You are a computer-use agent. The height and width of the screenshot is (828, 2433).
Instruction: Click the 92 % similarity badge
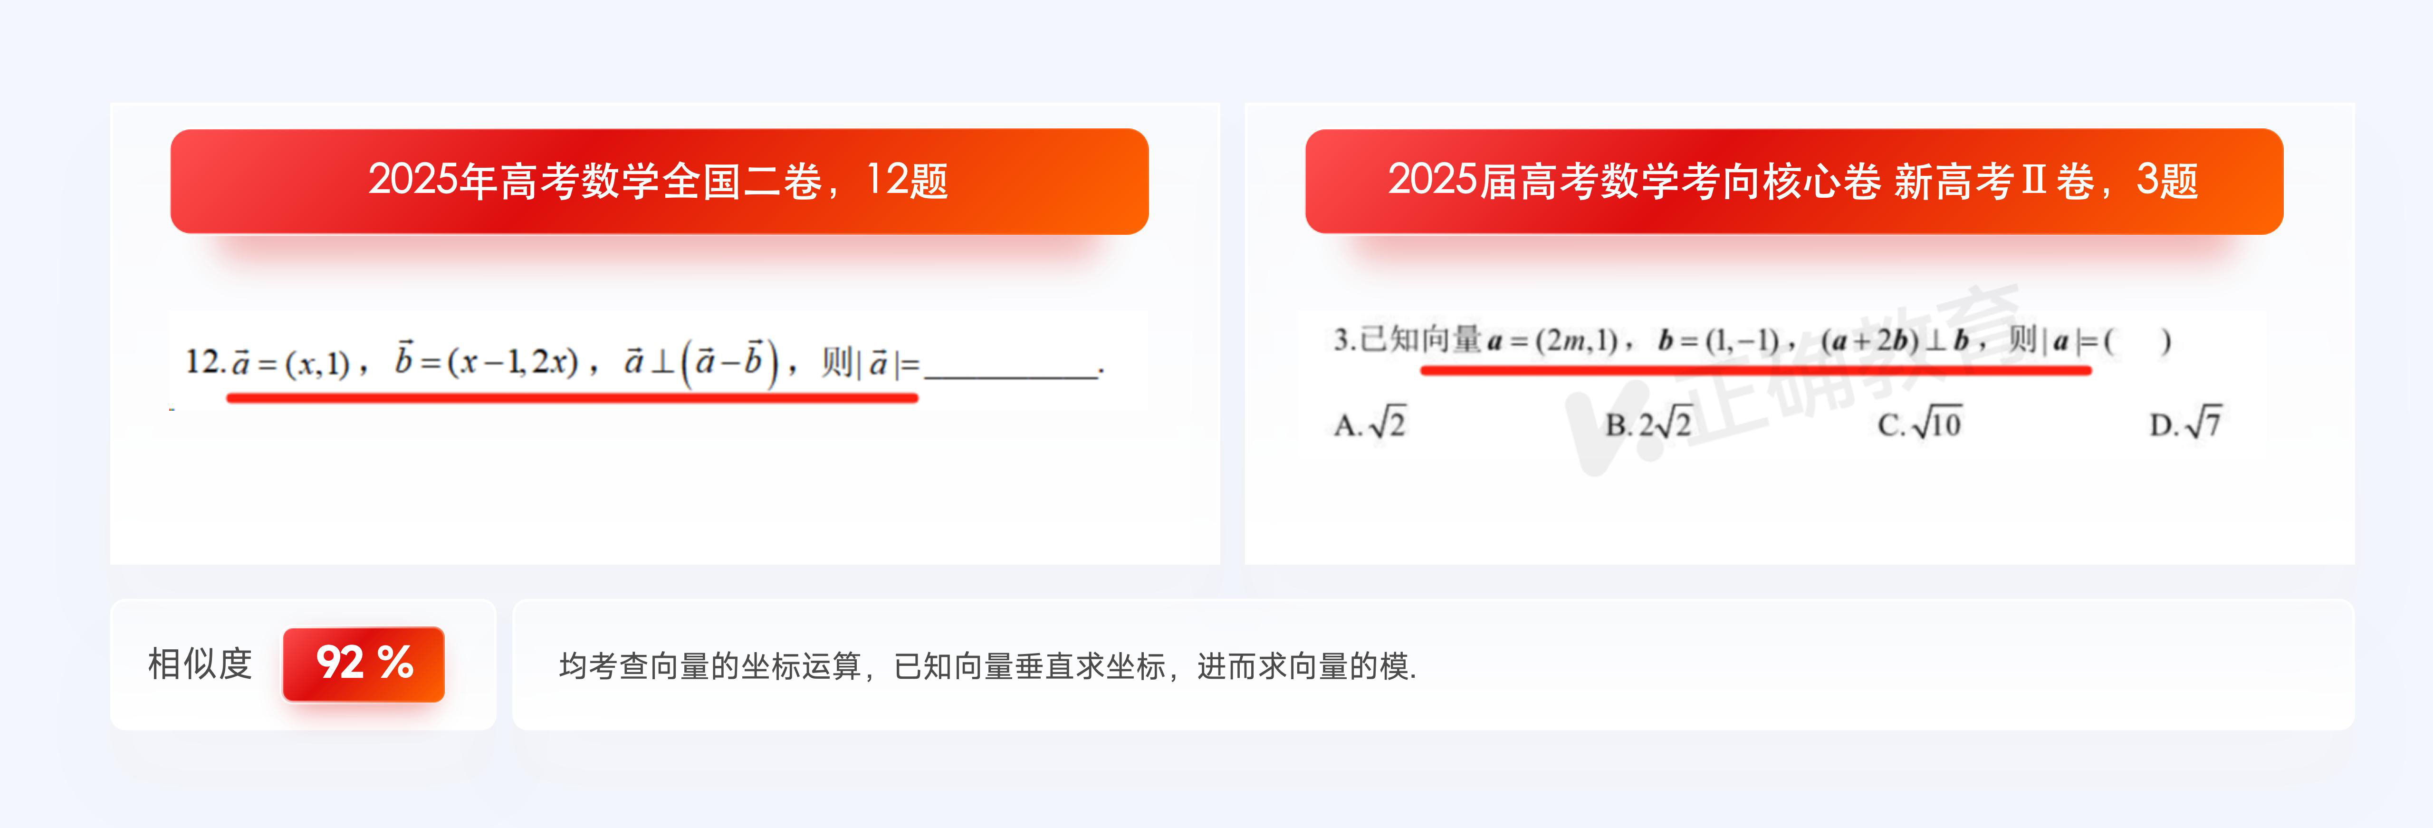click(x=364, y=664)
